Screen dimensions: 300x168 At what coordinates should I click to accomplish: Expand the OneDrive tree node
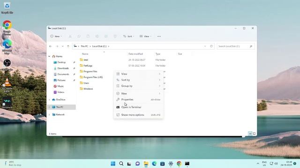point(49,99)
